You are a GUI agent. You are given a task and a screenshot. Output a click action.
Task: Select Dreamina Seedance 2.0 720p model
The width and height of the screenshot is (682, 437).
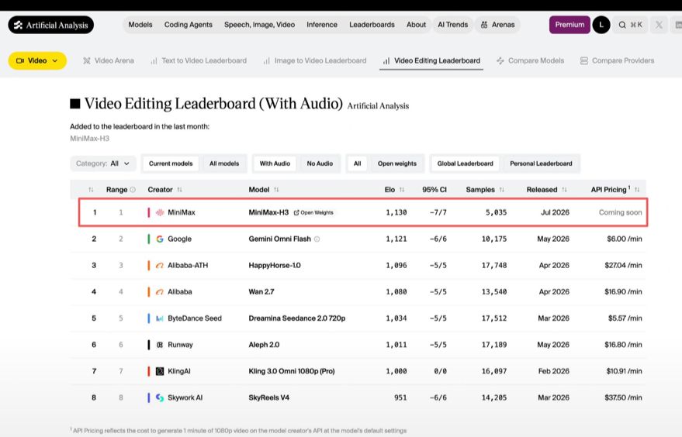297,318
